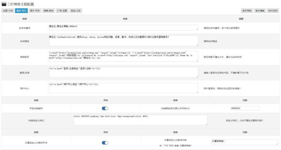This screenshot has width=281, height=150.
Task: Click into the 用户中心 code textarea
Action: coord(124,88)
